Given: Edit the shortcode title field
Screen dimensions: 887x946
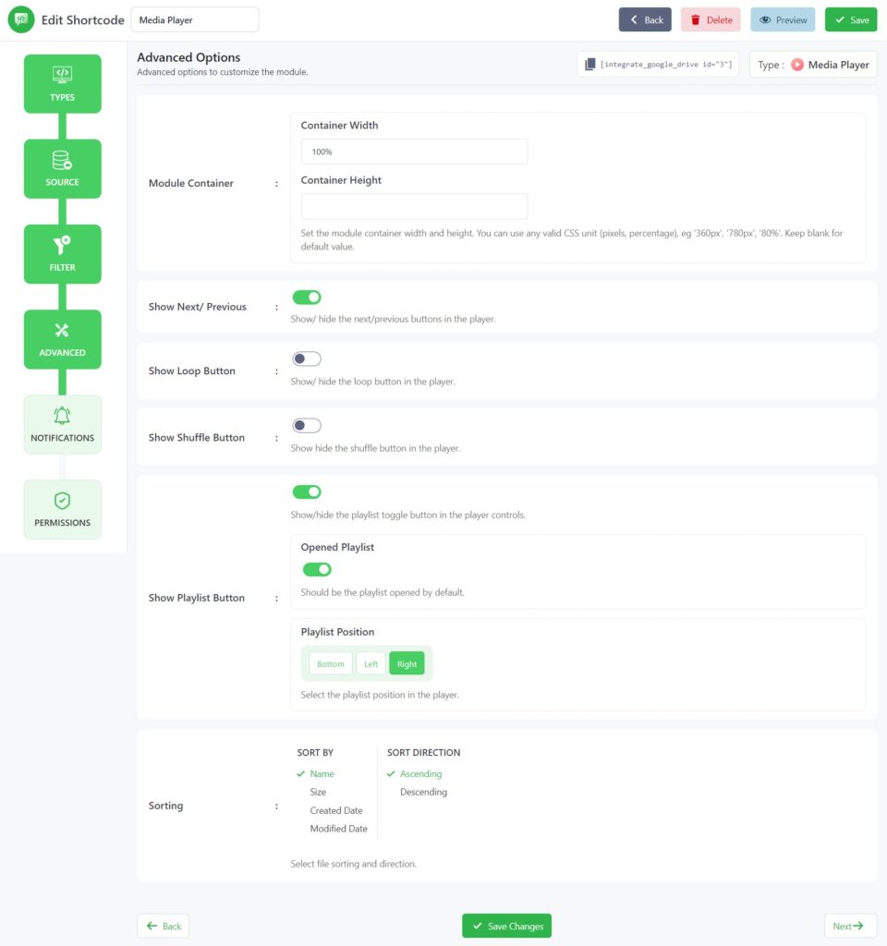Looking at the screenshot, I should [x=195, y=20].
